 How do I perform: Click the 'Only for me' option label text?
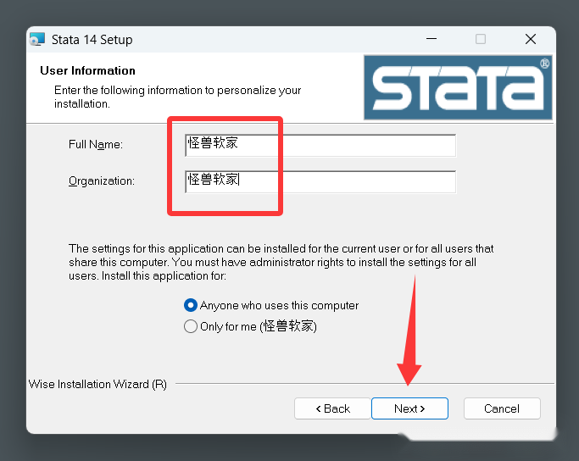pos(259,326)
